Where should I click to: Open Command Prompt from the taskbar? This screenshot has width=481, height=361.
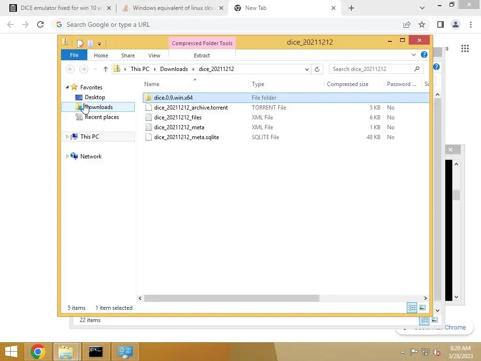coord(96,352)
